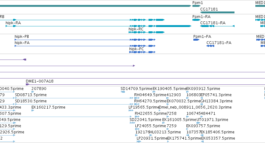Select the 107357 feature label
This screenshot has height=143, width=265.
pyautogui.click(x=193, y=132)
